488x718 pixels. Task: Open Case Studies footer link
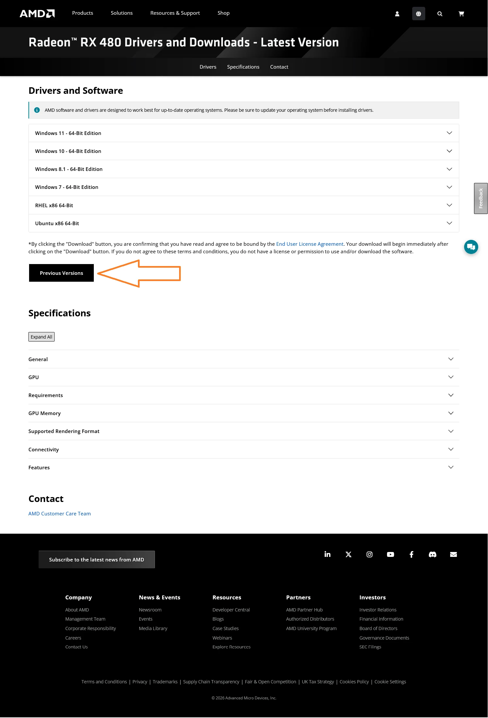coord(226,628)
